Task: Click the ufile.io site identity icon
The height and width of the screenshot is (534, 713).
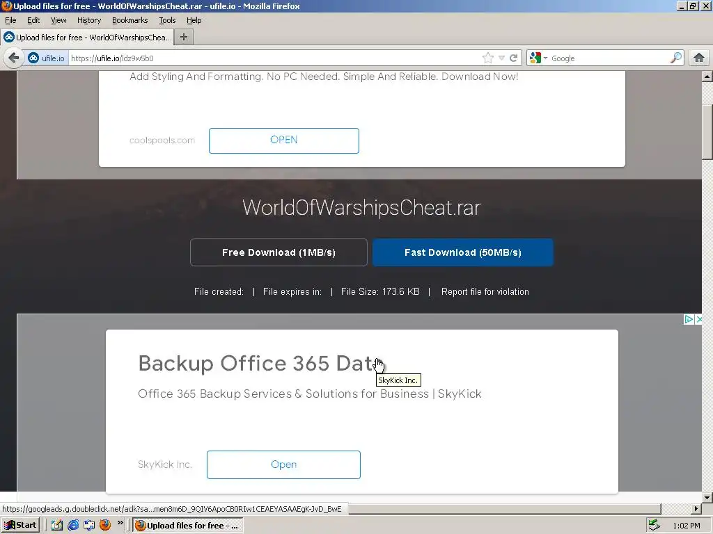Action: click(33, 58)
